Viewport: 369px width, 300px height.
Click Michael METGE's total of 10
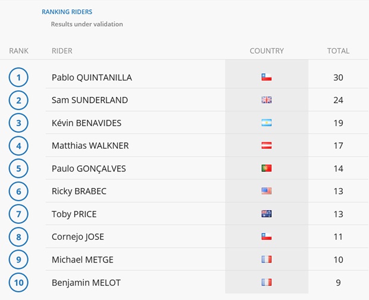pos(338,260)
